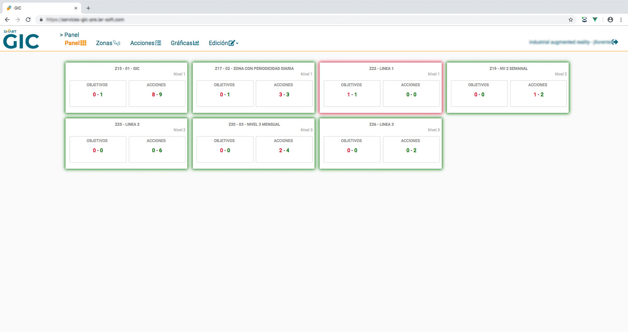Open the Acciones menu item
Viewport: 628px width, 332px height.
145,43
